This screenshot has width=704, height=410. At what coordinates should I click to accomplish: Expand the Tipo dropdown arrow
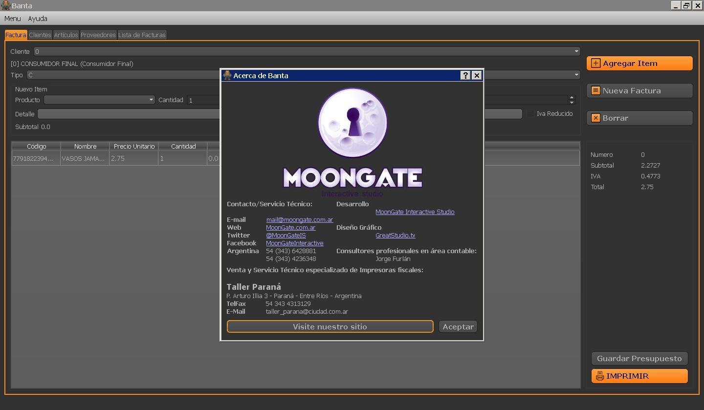pyautogui.click(x=576, y=75)
